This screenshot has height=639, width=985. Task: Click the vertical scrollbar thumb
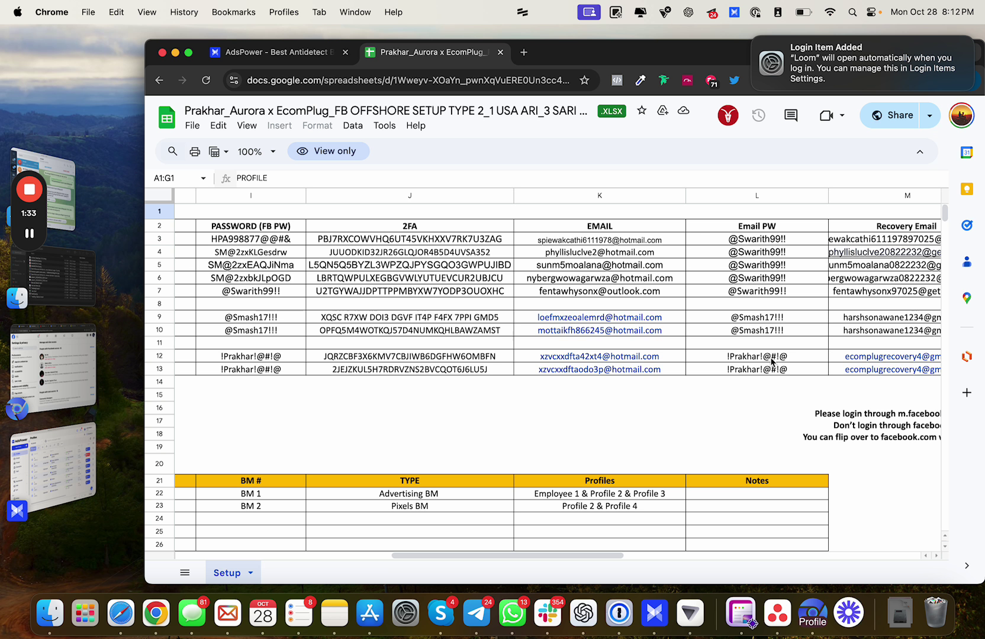945,212
